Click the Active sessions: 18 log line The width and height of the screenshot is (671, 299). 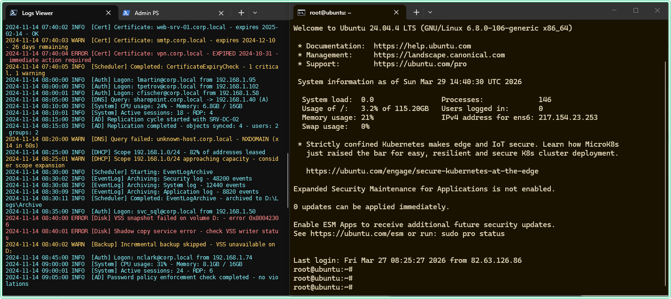[x=109, y=113]
